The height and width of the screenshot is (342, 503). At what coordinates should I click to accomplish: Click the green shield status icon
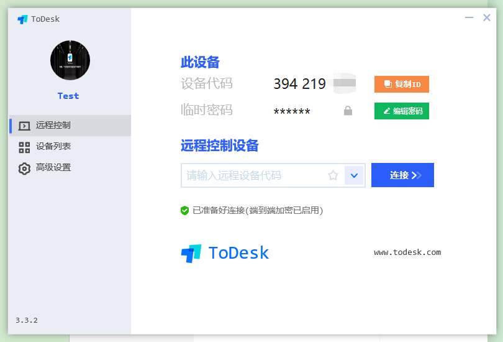[x=185, y=211]
